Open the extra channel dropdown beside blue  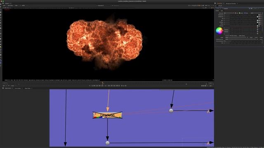coord(256,13)
